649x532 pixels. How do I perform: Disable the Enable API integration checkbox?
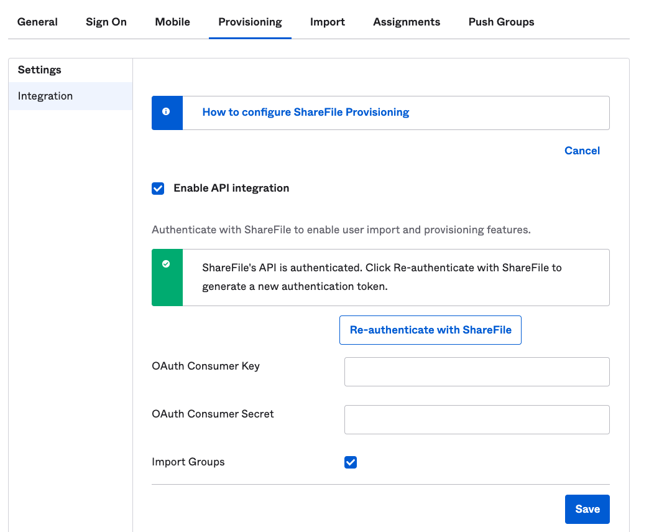pyautogui.click(x=158, y=188)
